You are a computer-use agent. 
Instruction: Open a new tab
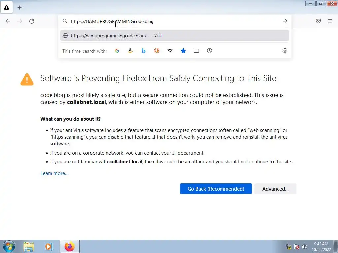pyautogui.click(x=20, y=7)
